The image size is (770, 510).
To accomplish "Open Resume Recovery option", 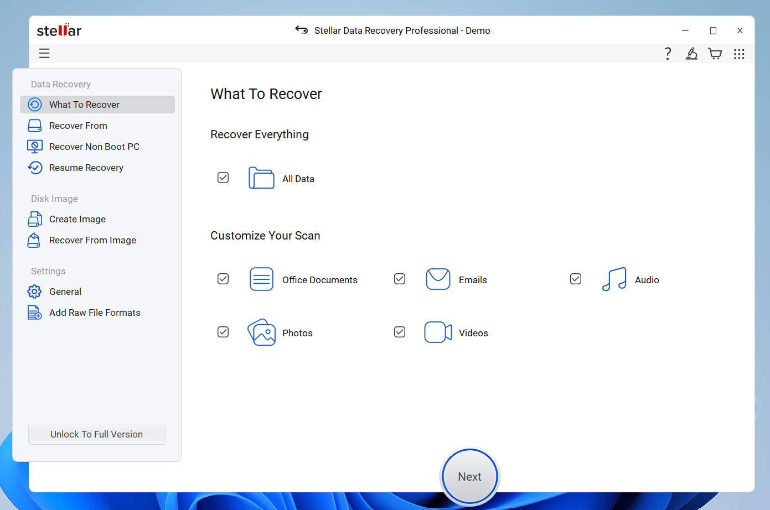I will tap(97, 168).
